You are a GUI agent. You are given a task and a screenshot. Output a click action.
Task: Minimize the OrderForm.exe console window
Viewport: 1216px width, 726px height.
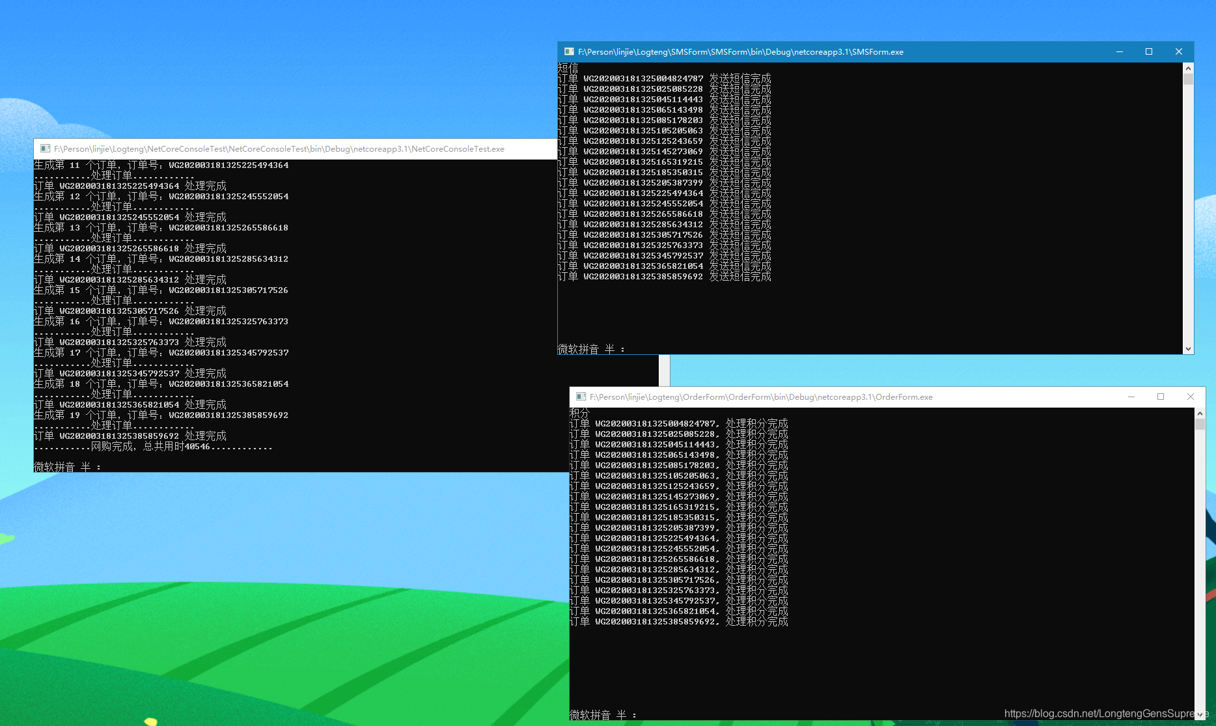tap(1131, 397)
